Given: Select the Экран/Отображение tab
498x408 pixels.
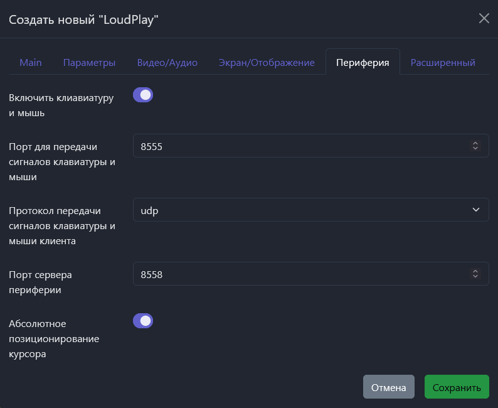Looking at the screenshot, I should [x=267, y=63].
